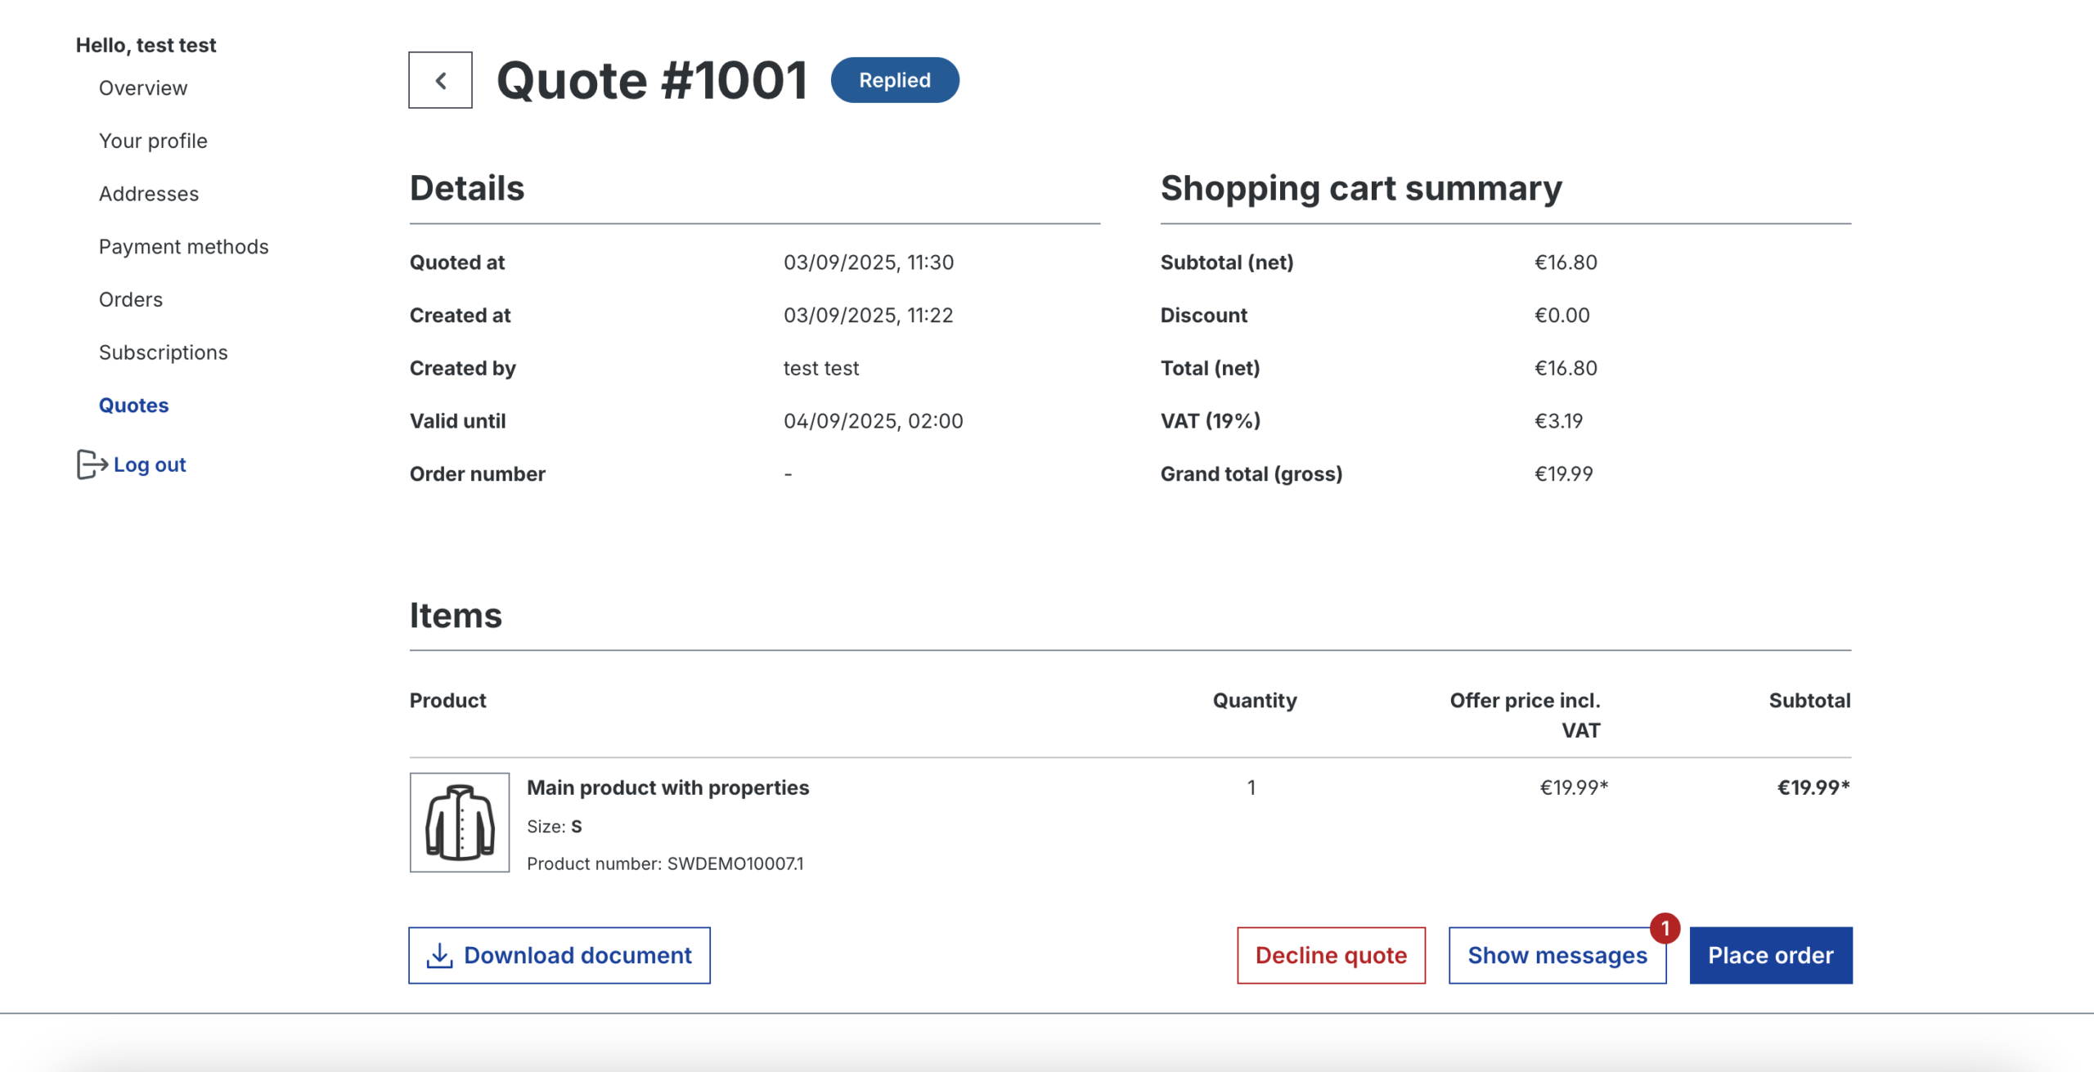This screenshot has width=2094, height=1072.
Task: Click the Replied status badge
Action: point(894,80)
